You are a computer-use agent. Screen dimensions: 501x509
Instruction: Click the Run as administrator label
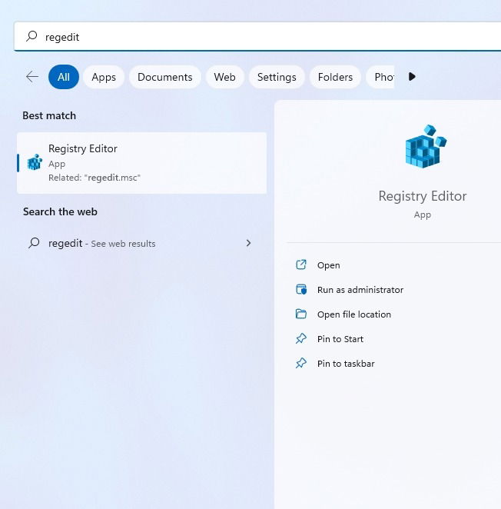(x=360, y=290)
